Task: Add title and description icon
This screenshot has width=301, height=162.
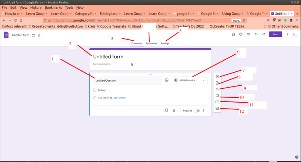Action: pyautogui.click(x=217, y=89)
